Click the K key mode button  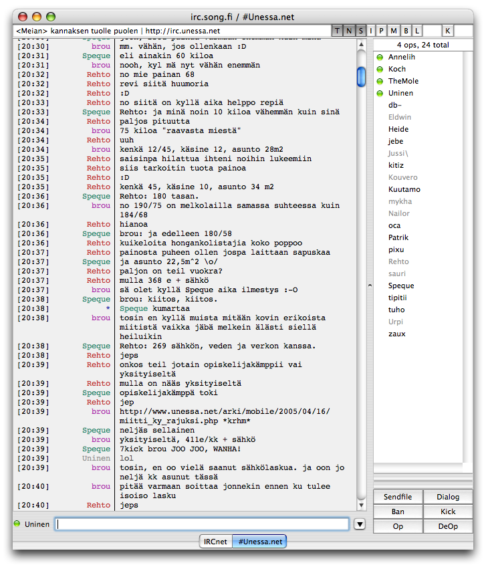pyautogui.click(x=447, y=31)
